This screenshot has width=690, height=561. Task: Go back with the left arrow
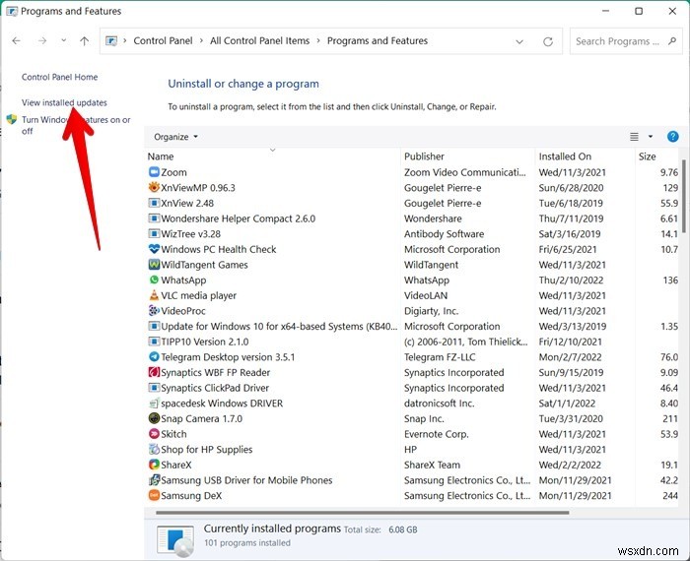tap(17, 41)
